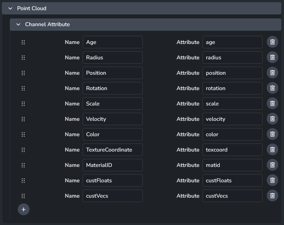
Task: Click the Rotation row reorder handle
Action: pyautogui.click(x=23, y=89)
